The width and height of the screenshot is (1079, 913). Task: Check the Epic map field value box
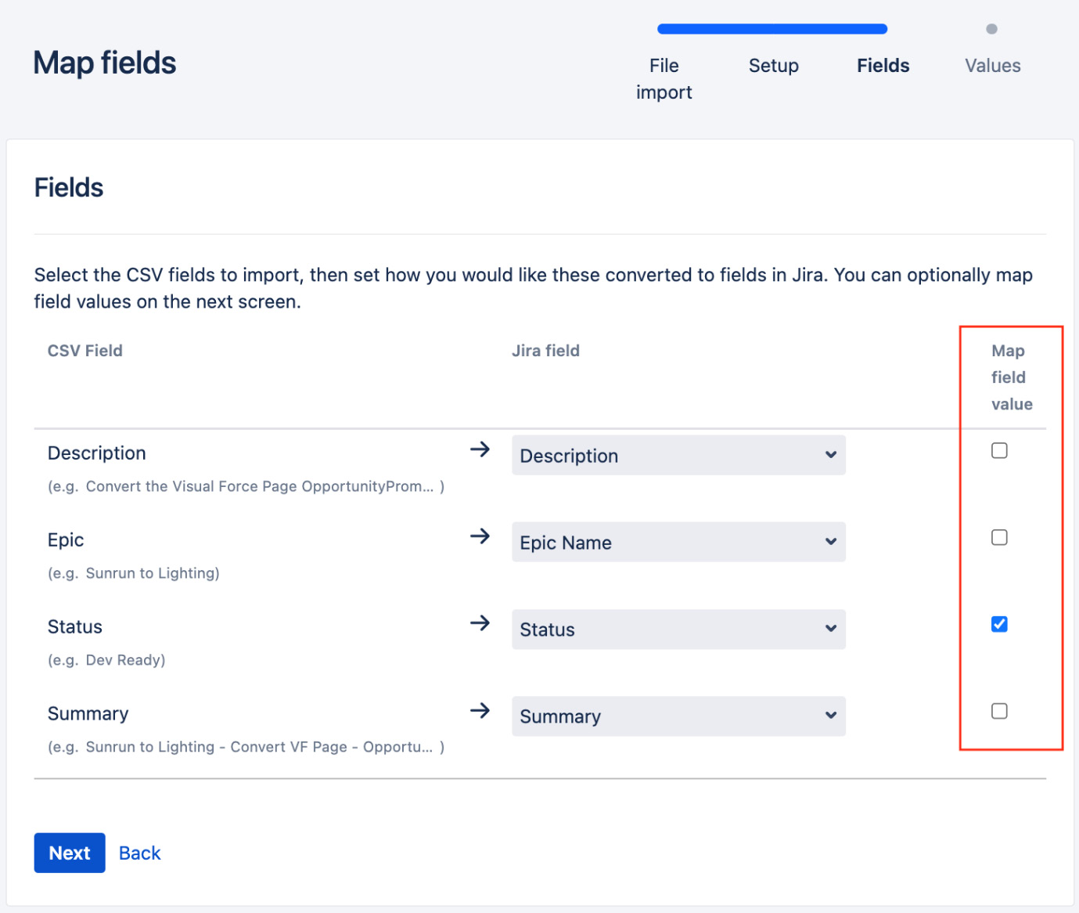999,538
